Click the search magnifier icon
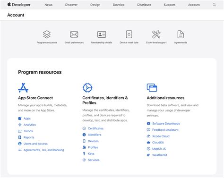Viewport: 224px width, 178px height. (x=214, y=5)
